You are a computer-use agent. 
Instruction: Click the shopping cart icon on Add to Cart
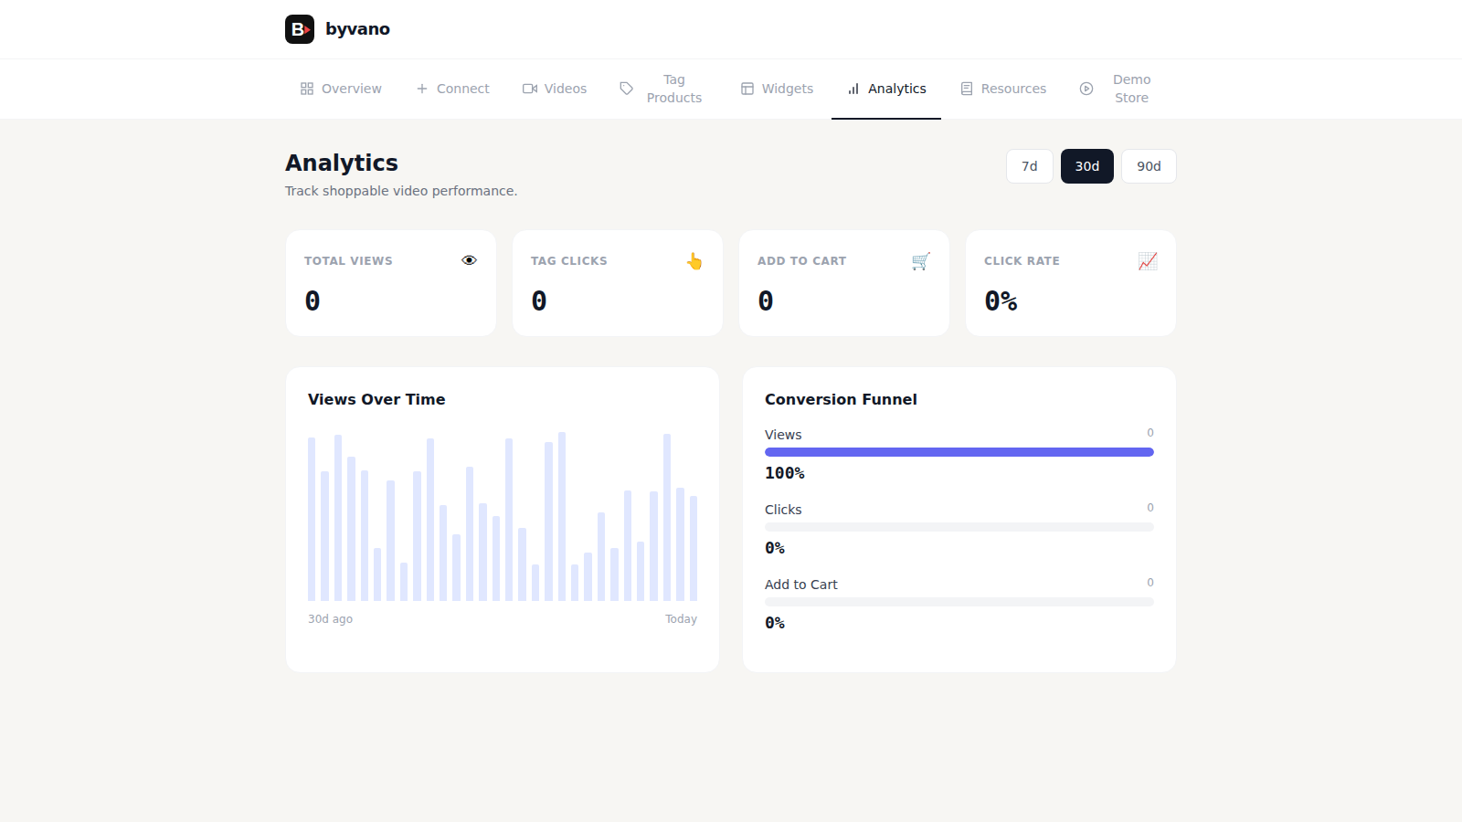tap(921, 260)
